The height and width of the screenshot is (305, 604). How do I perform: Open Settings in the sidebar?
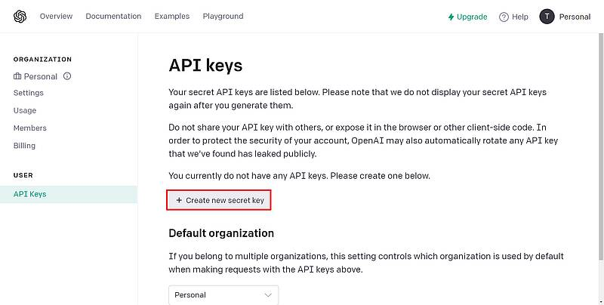click(x=29, y=93)
